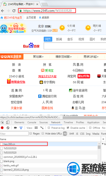
Task: Open the Profiles DevTools tab
Action: point(80,122)
